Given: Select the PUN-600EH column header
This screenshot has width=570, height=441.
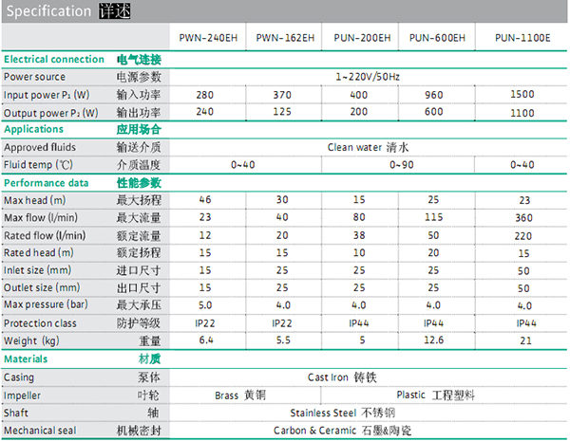Looking at the screenshot, I should [434, 38].
